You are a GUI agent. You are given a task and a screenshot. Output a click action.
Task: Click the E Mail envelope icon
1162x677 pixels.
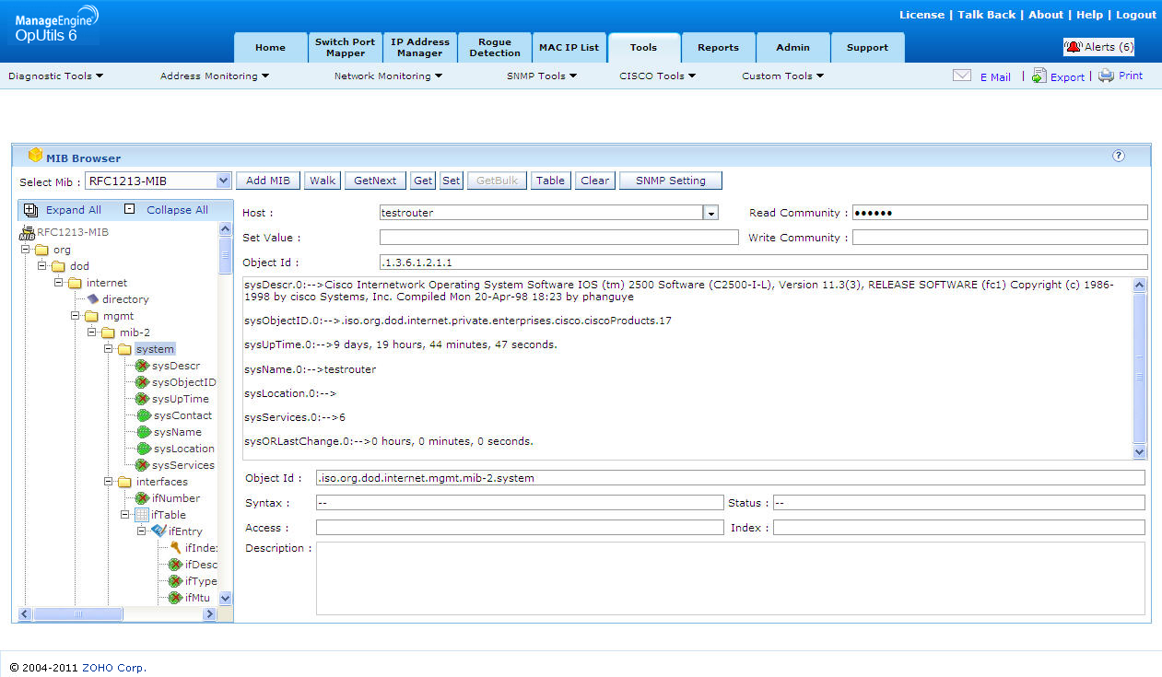(x=962, y=76)
